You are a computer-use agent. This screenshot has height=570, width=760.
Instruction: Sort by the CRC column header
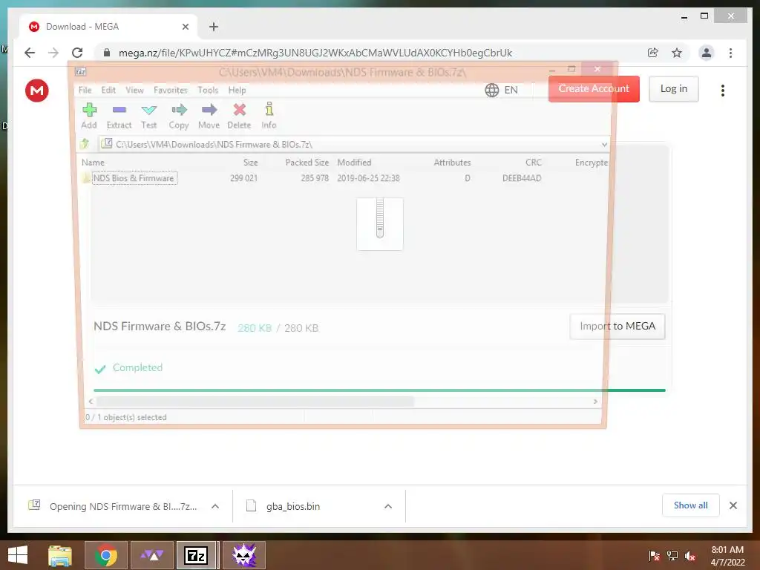(533, 163)
